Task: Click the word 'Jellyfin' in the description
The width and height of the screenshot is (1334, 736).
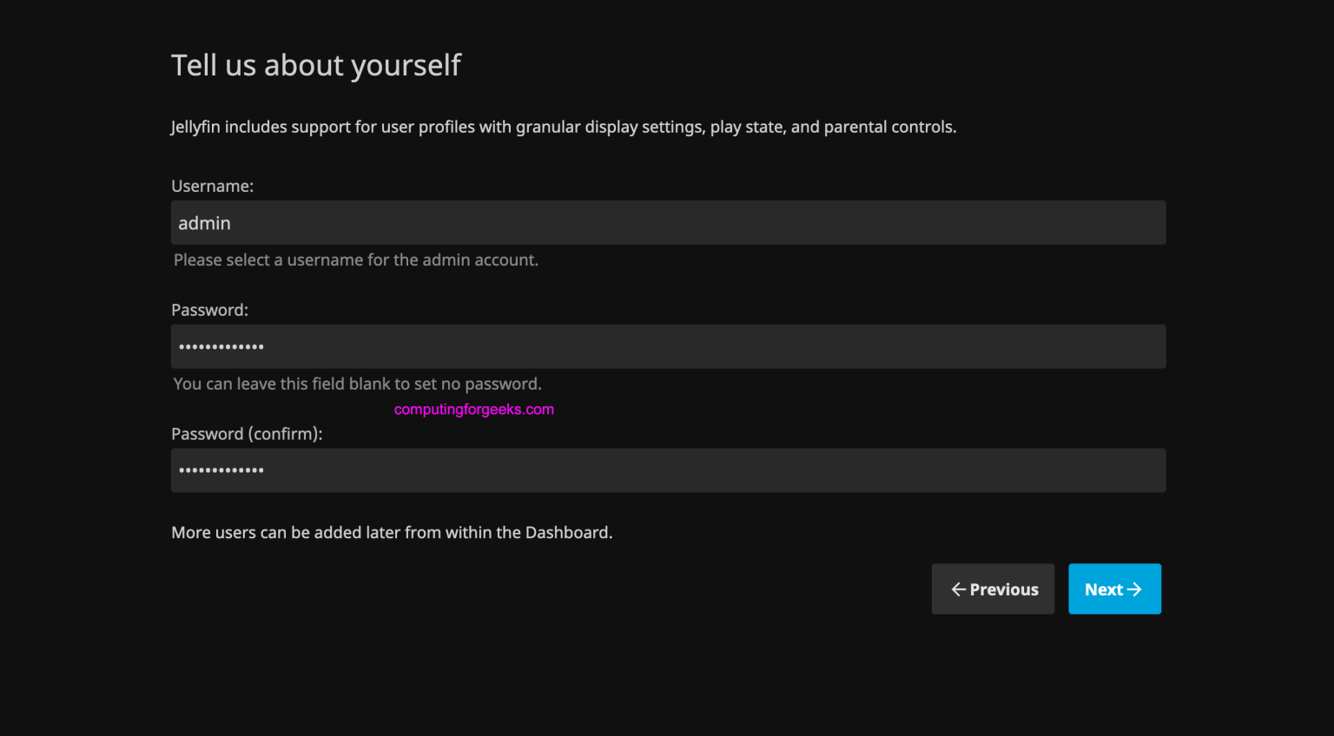Action: (x=195, y=127)
